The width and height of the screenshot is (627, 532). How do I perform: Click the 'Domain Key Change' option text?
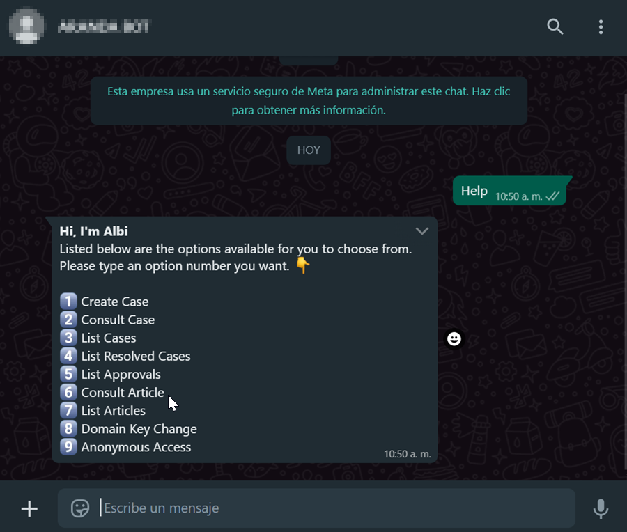tap(139, 429)
